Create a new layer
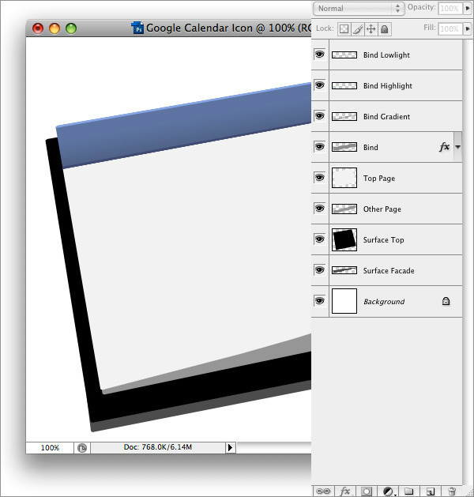The height and width of the screenshot is (497, 474). [430, 491]
